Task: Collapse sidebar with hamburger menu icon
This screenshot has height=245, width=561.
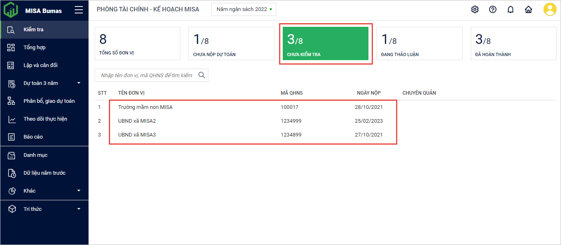Action: click(79, 11)
